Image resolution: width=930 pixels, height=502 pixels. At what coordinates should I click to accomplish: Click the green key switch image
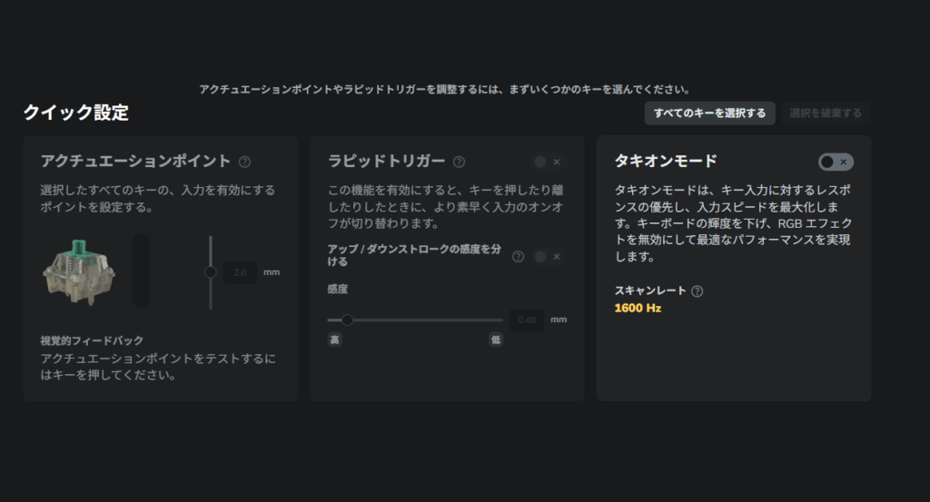coord(79,271)
